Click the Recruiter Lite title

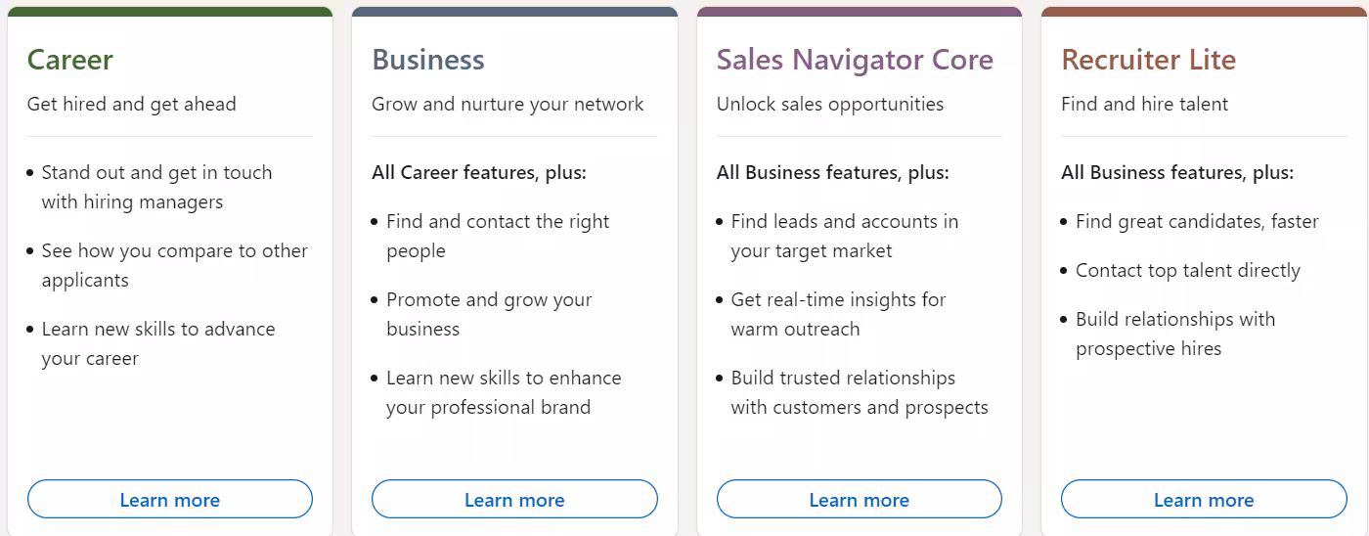[x=1148, y=60]
